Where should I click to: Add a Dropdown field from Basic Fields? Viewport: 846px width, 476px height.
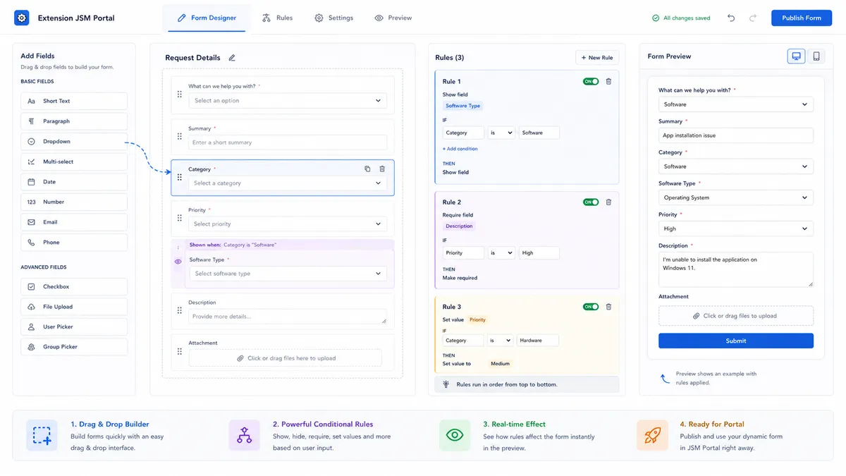point(74,142)
